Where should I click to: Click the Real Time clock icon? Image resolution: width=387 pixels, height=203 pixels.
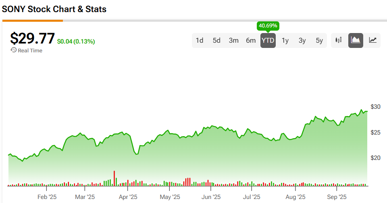[13, 50]
